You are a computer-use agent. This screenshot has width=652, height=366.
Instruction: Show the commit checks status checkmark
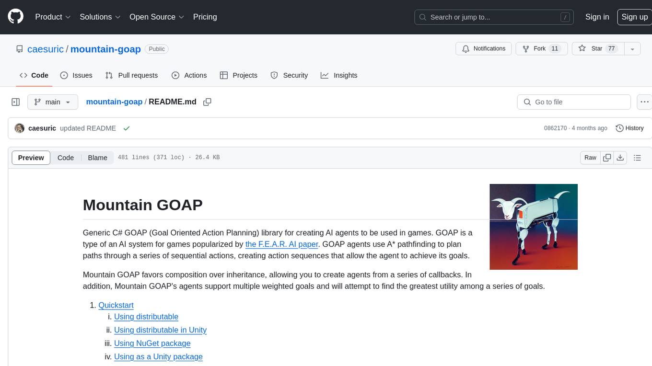coord(127,128)
